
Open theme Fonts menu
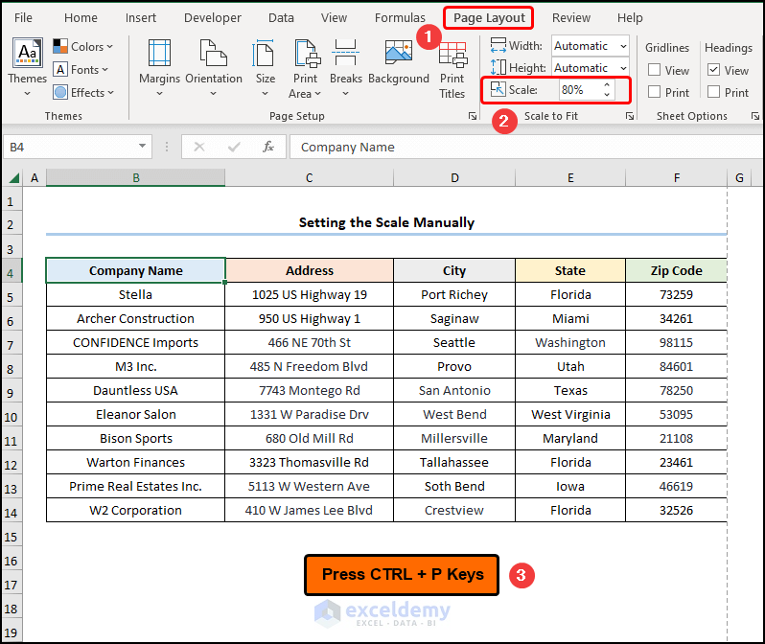coord(81,70)
